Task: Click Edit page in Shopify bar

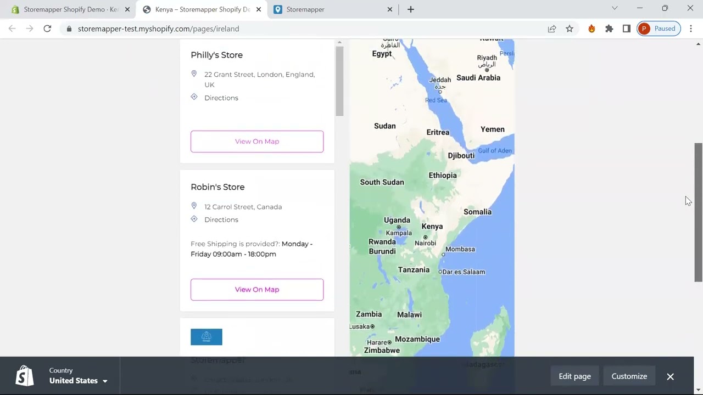Action: tap(574, 376)
